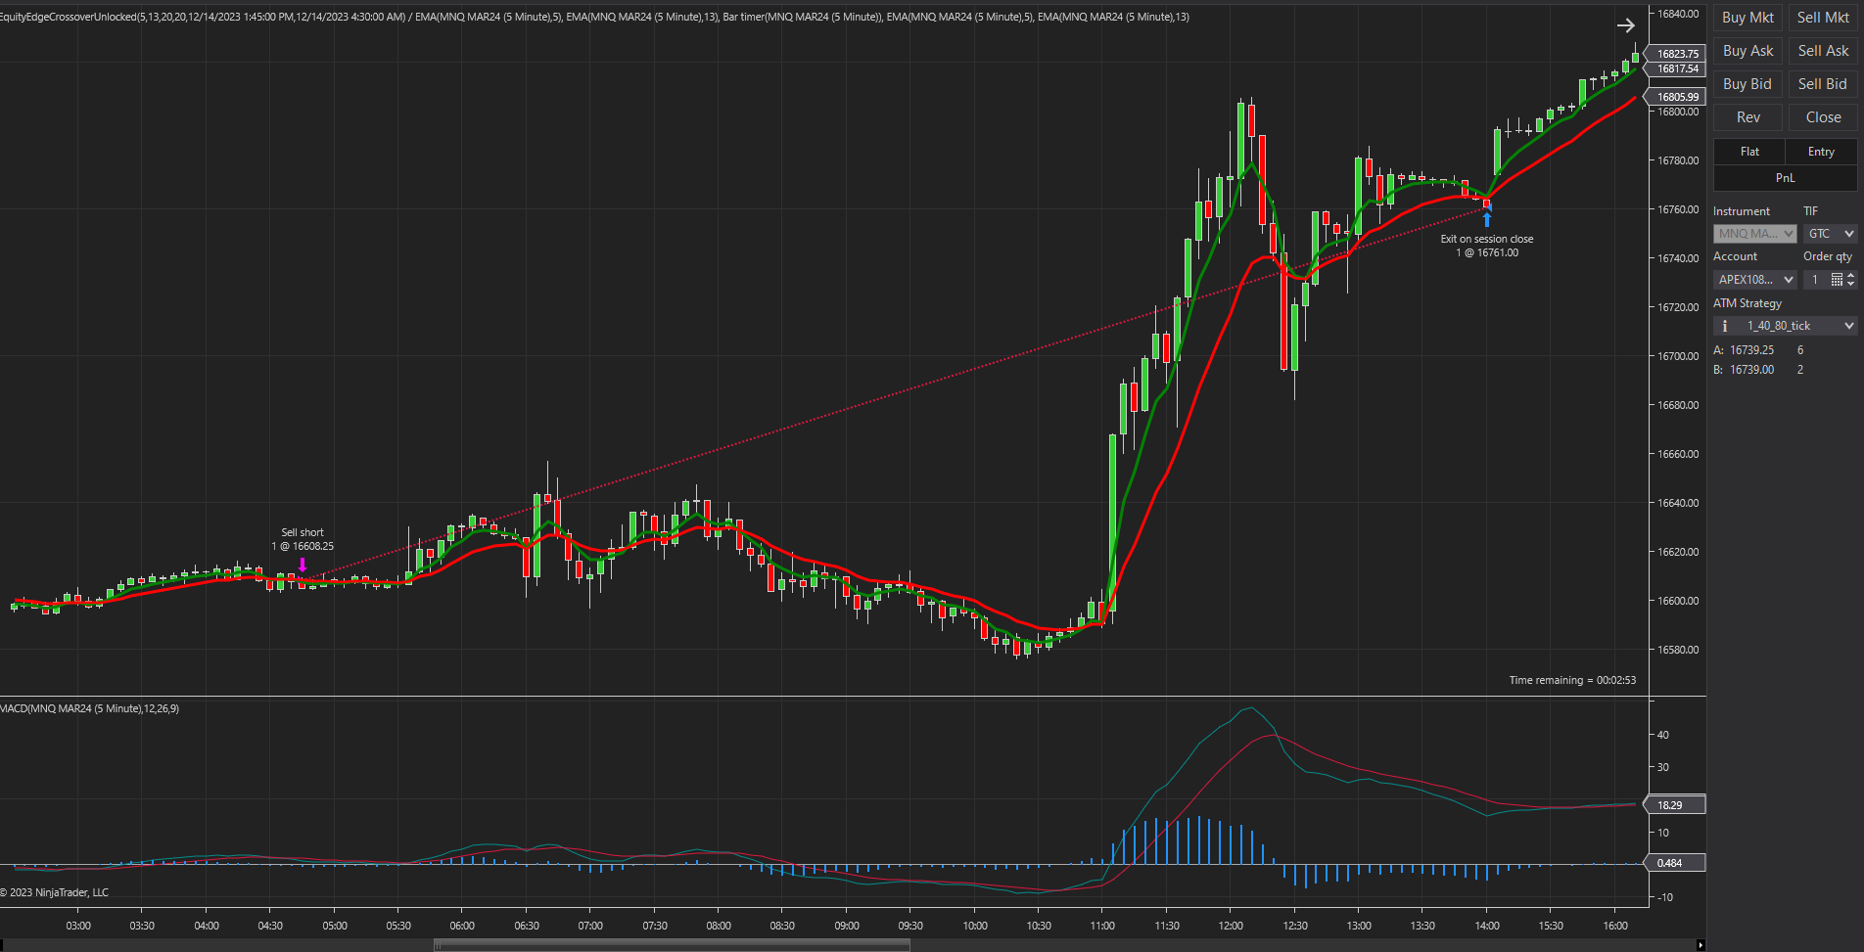
Task: Increase order quantity with up arrow
Action: pyautogui.click(x=1850, y=276)
